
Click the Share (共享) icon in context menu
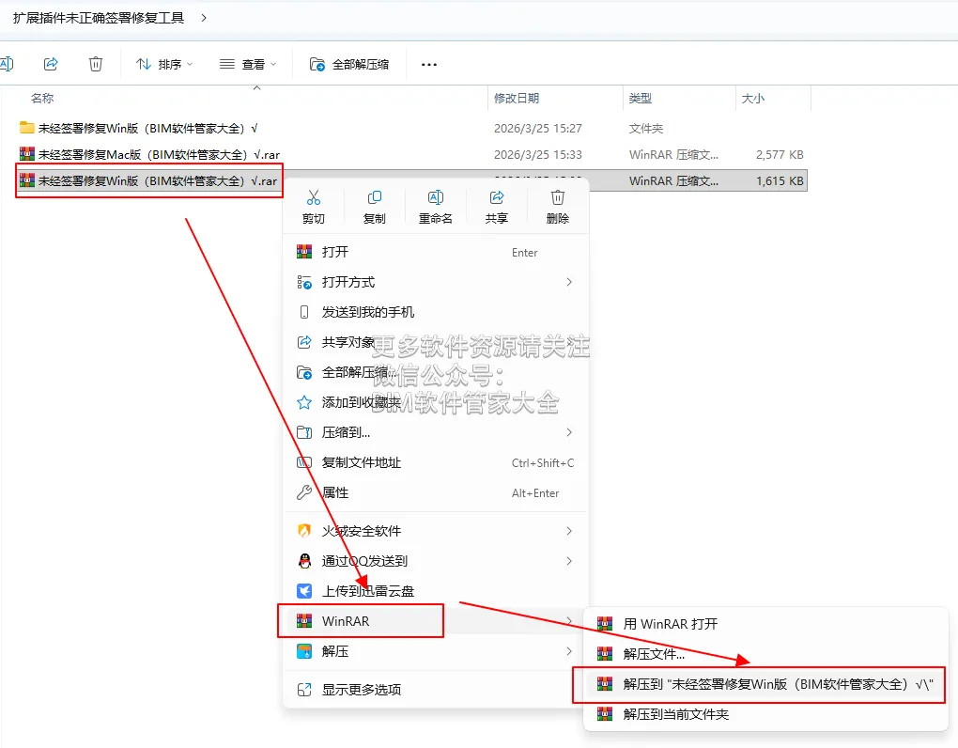coord(497,197)
